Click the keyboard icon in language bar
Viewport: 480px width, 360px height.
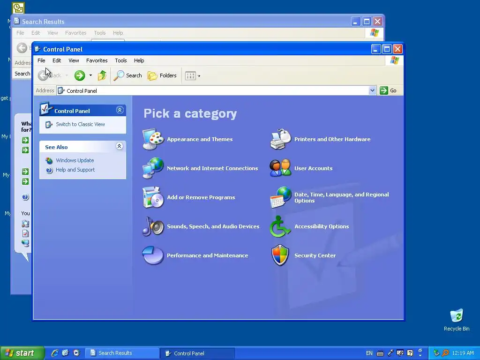click(380, 353)
